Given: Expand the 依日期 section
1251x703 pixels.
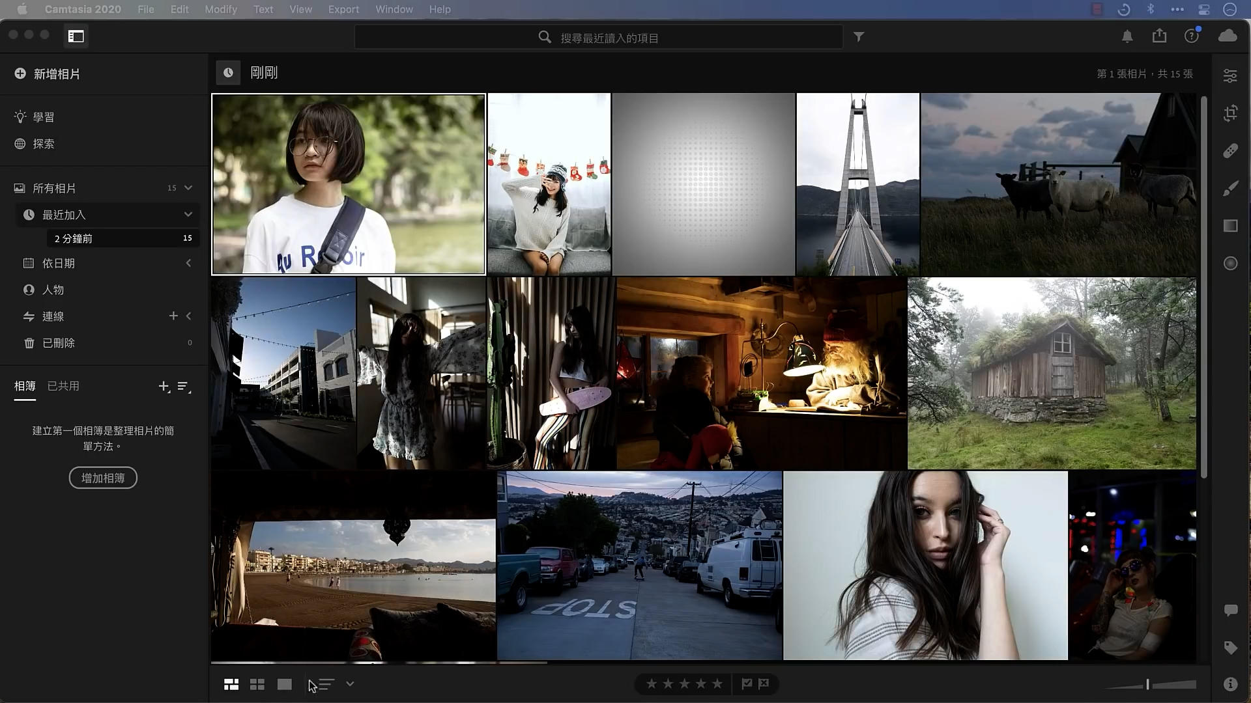Looking at the screenshot, I should 188,263.
